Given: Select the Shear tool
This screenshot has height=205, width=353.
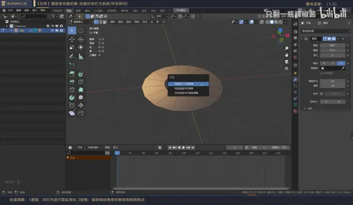Looking at the screenshot, I should point(72,113).
